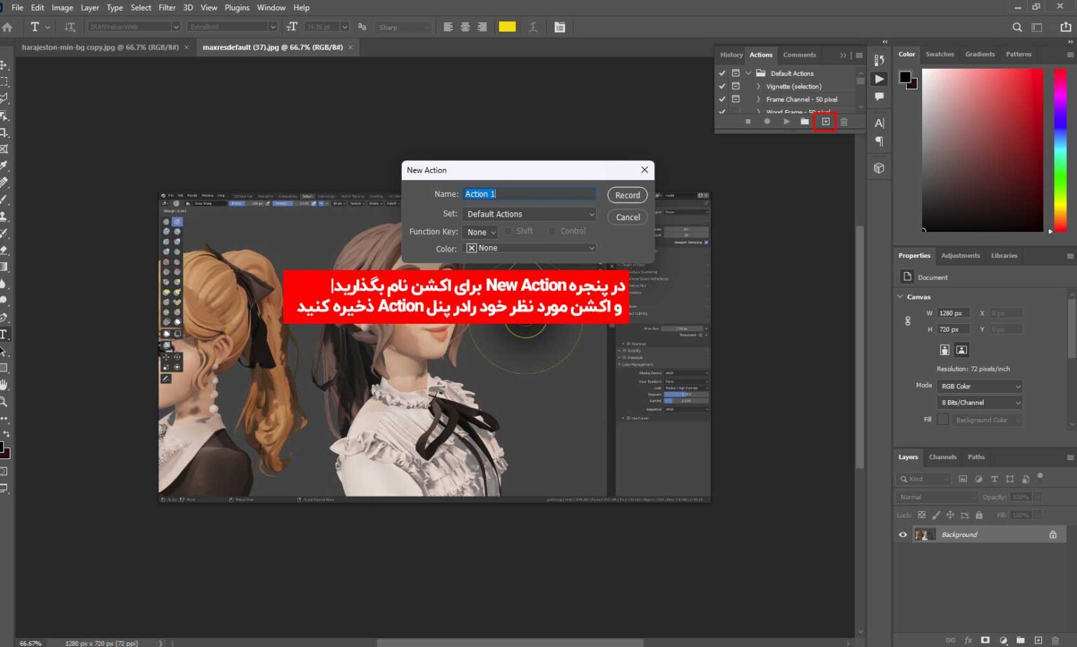The width and height of the screenshot is (1077, 647).
Task: Click the home icon in options bar
Action: 7,27
